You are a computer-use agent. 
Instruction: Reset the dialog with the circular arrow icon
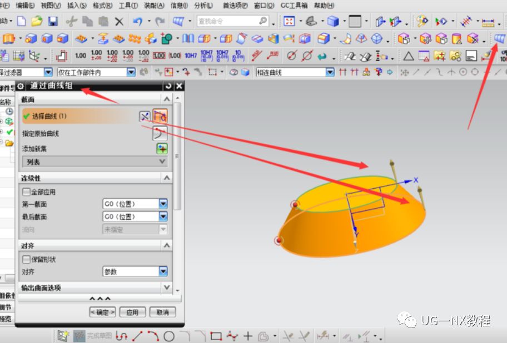168,86
